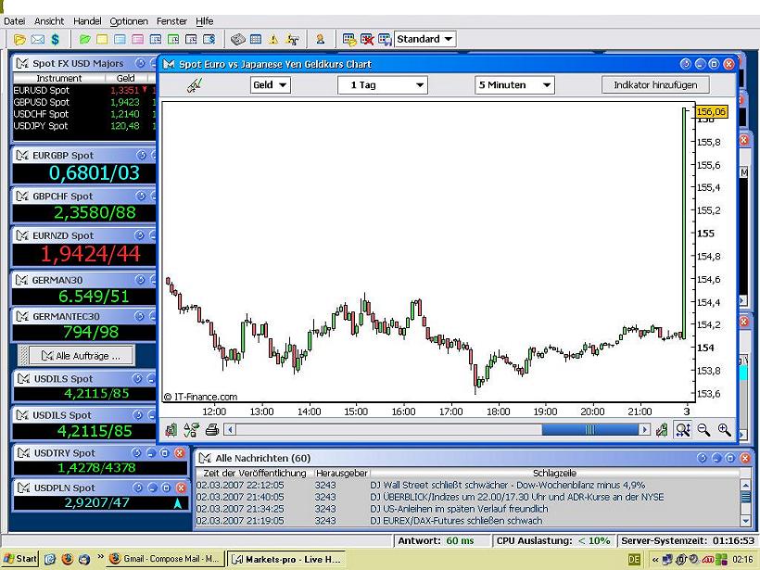Viewport: 760px width, 570px height.
Task: Click the print icon below the chart
Action: coord(212,429)
